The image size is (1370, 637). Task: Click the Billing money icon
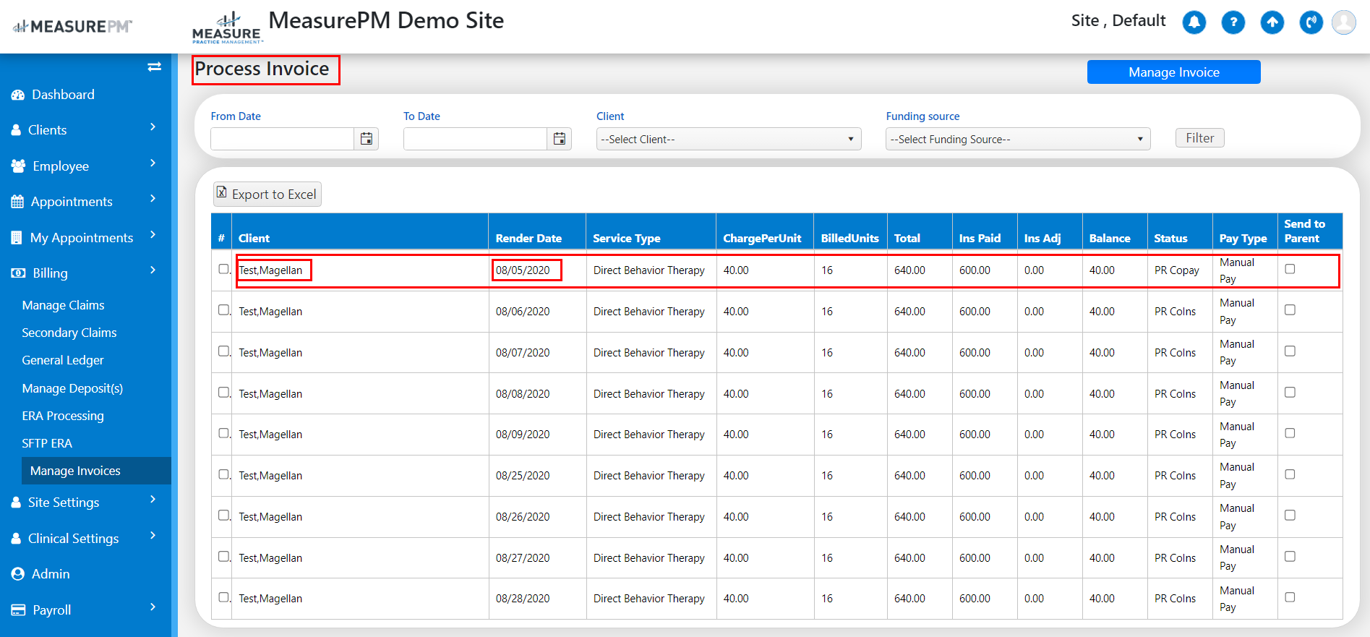click(18, 273)
